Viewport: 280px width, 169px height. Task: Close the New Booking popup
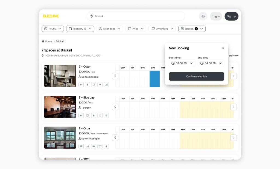coord(223,48)
